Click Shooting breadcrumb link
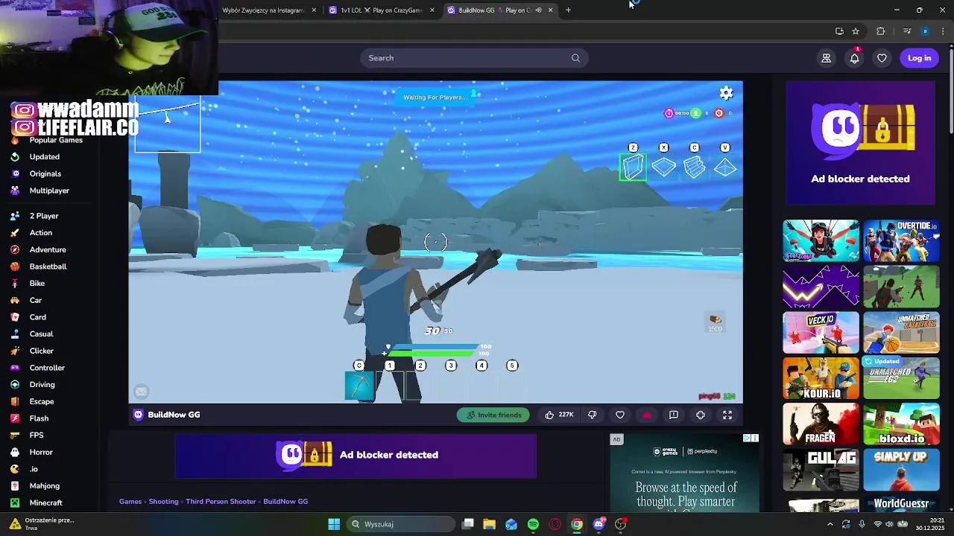This screenshot has width=954, height=536. (163, 502)
